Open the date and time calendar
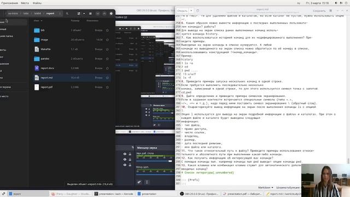 317,3
